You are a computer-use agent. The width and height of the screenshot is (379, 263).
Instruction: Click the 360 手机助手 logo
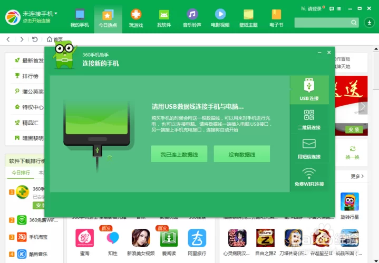[x=13, y=17]
